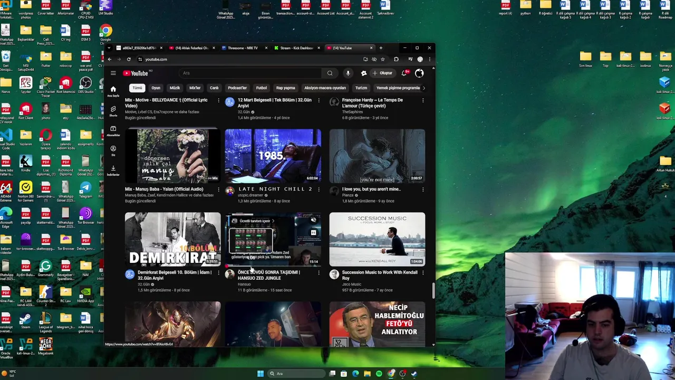Open the Demirkırat 10. Bölüm thumbnail

click(x=172, y=239)
